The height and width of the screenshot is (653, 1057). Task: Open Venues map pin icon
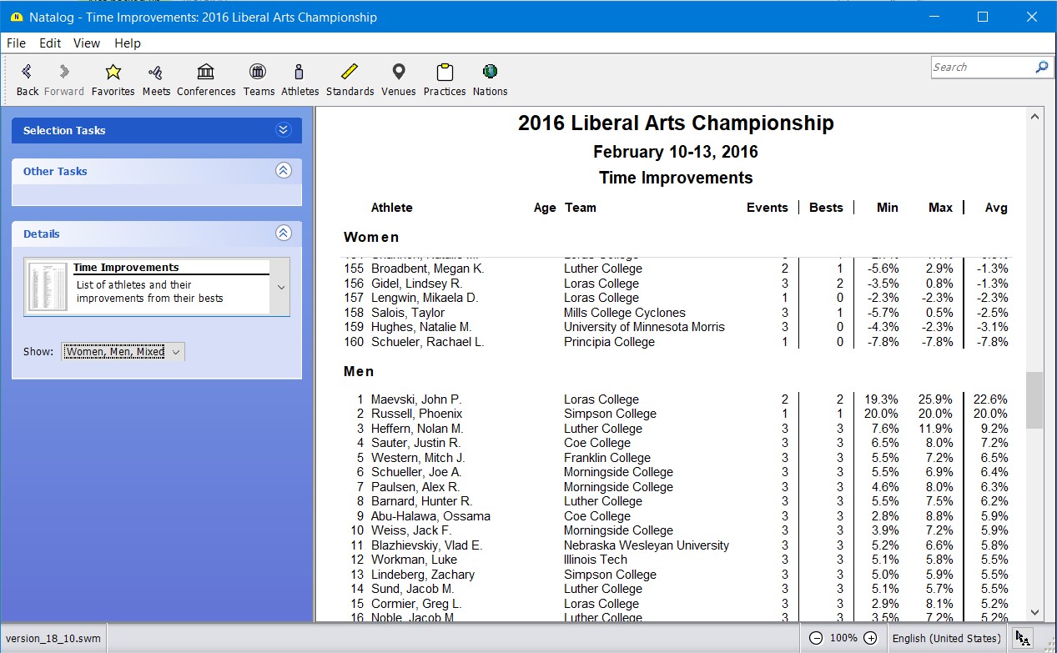[398, 72]
